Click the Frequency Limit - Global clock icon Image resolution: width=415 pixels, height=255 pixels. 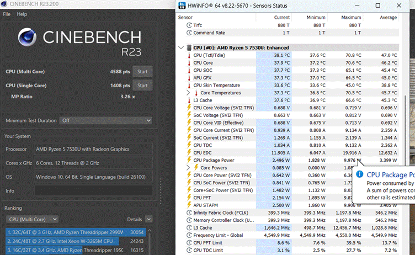click(x=189, y=235)
